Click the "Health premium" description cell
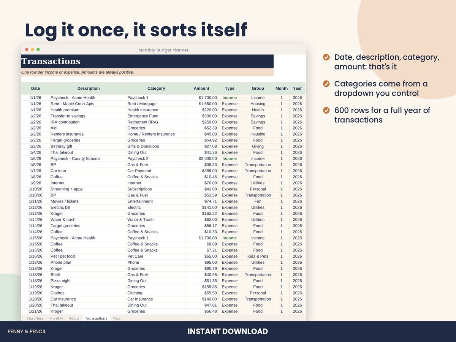This screenshot has height=342, width=456. [x=89, y=110]
